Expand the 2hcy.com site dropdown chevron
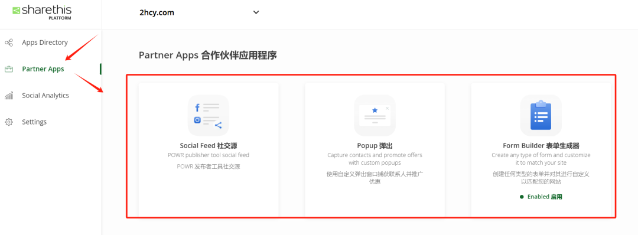Screen dimensions: 638x235 click(x=256, y=12)
